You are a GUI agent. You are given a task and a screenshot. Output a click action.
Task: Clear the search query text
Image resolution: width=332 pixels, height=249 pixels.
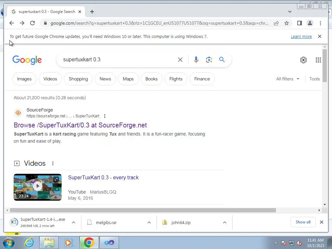click(x=180, y=60)
